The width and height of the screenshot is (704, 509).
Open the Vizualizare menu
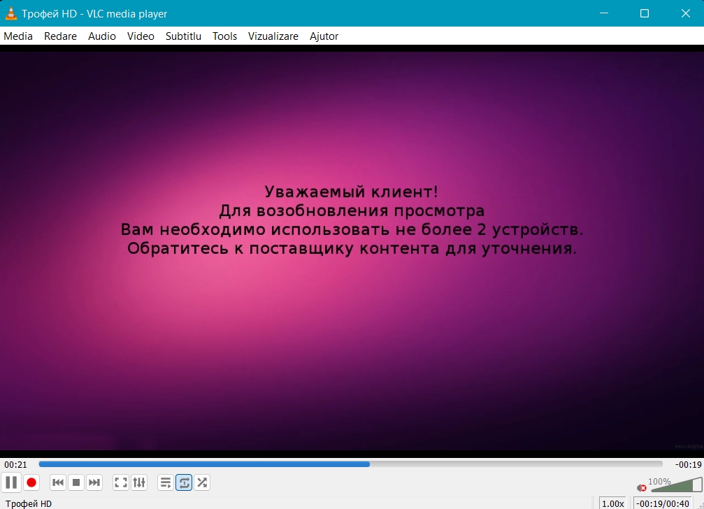tap(273, 36)
